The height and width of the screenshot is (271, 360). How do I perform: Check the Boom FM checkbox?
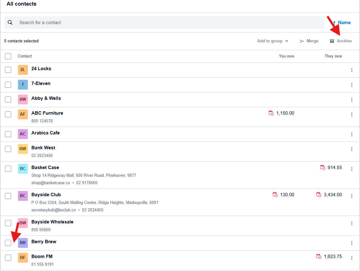[8, 258]
